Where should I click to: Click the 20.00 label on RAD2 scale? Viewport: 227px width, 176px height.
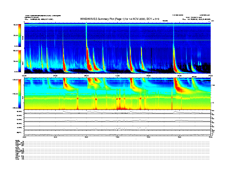point(15,35)
